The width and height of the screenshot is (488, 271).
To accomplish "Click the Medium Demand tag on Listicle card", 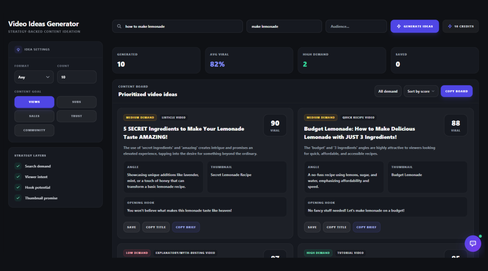I will 140,117.
